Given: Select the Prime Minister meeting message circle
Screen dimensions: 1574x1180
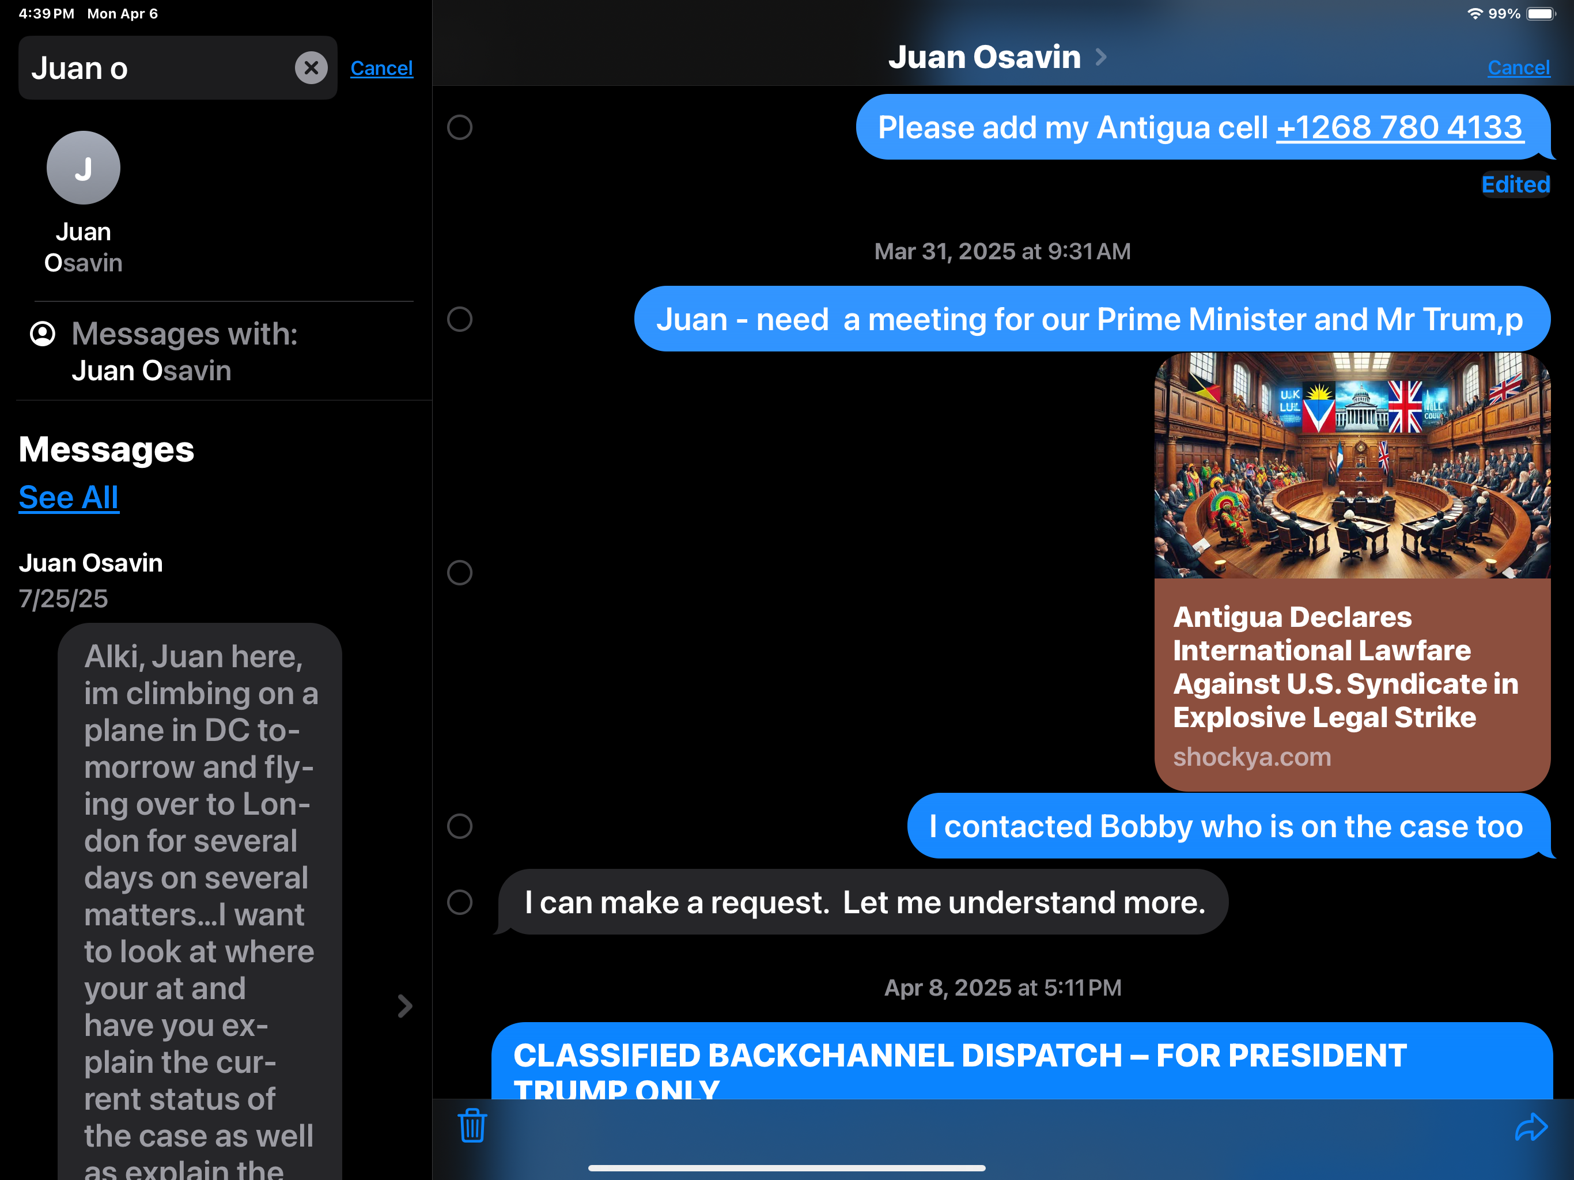Looking at the screenshot, I should coord(460,319).
